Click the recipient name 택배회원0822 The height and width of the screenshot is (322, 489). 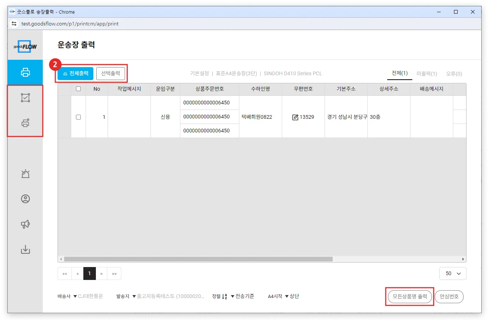pos(257,117)
